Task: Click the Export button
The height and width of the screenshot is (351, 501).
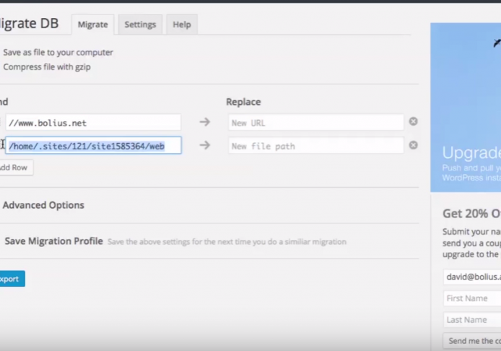Action: point(11,279)
